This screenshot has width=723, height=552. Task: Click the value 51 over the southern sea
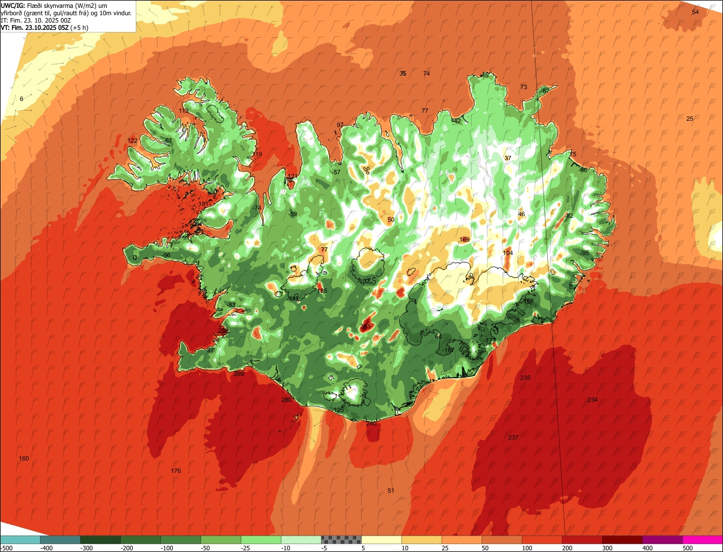pyautogui.click(x=390, y=490)
